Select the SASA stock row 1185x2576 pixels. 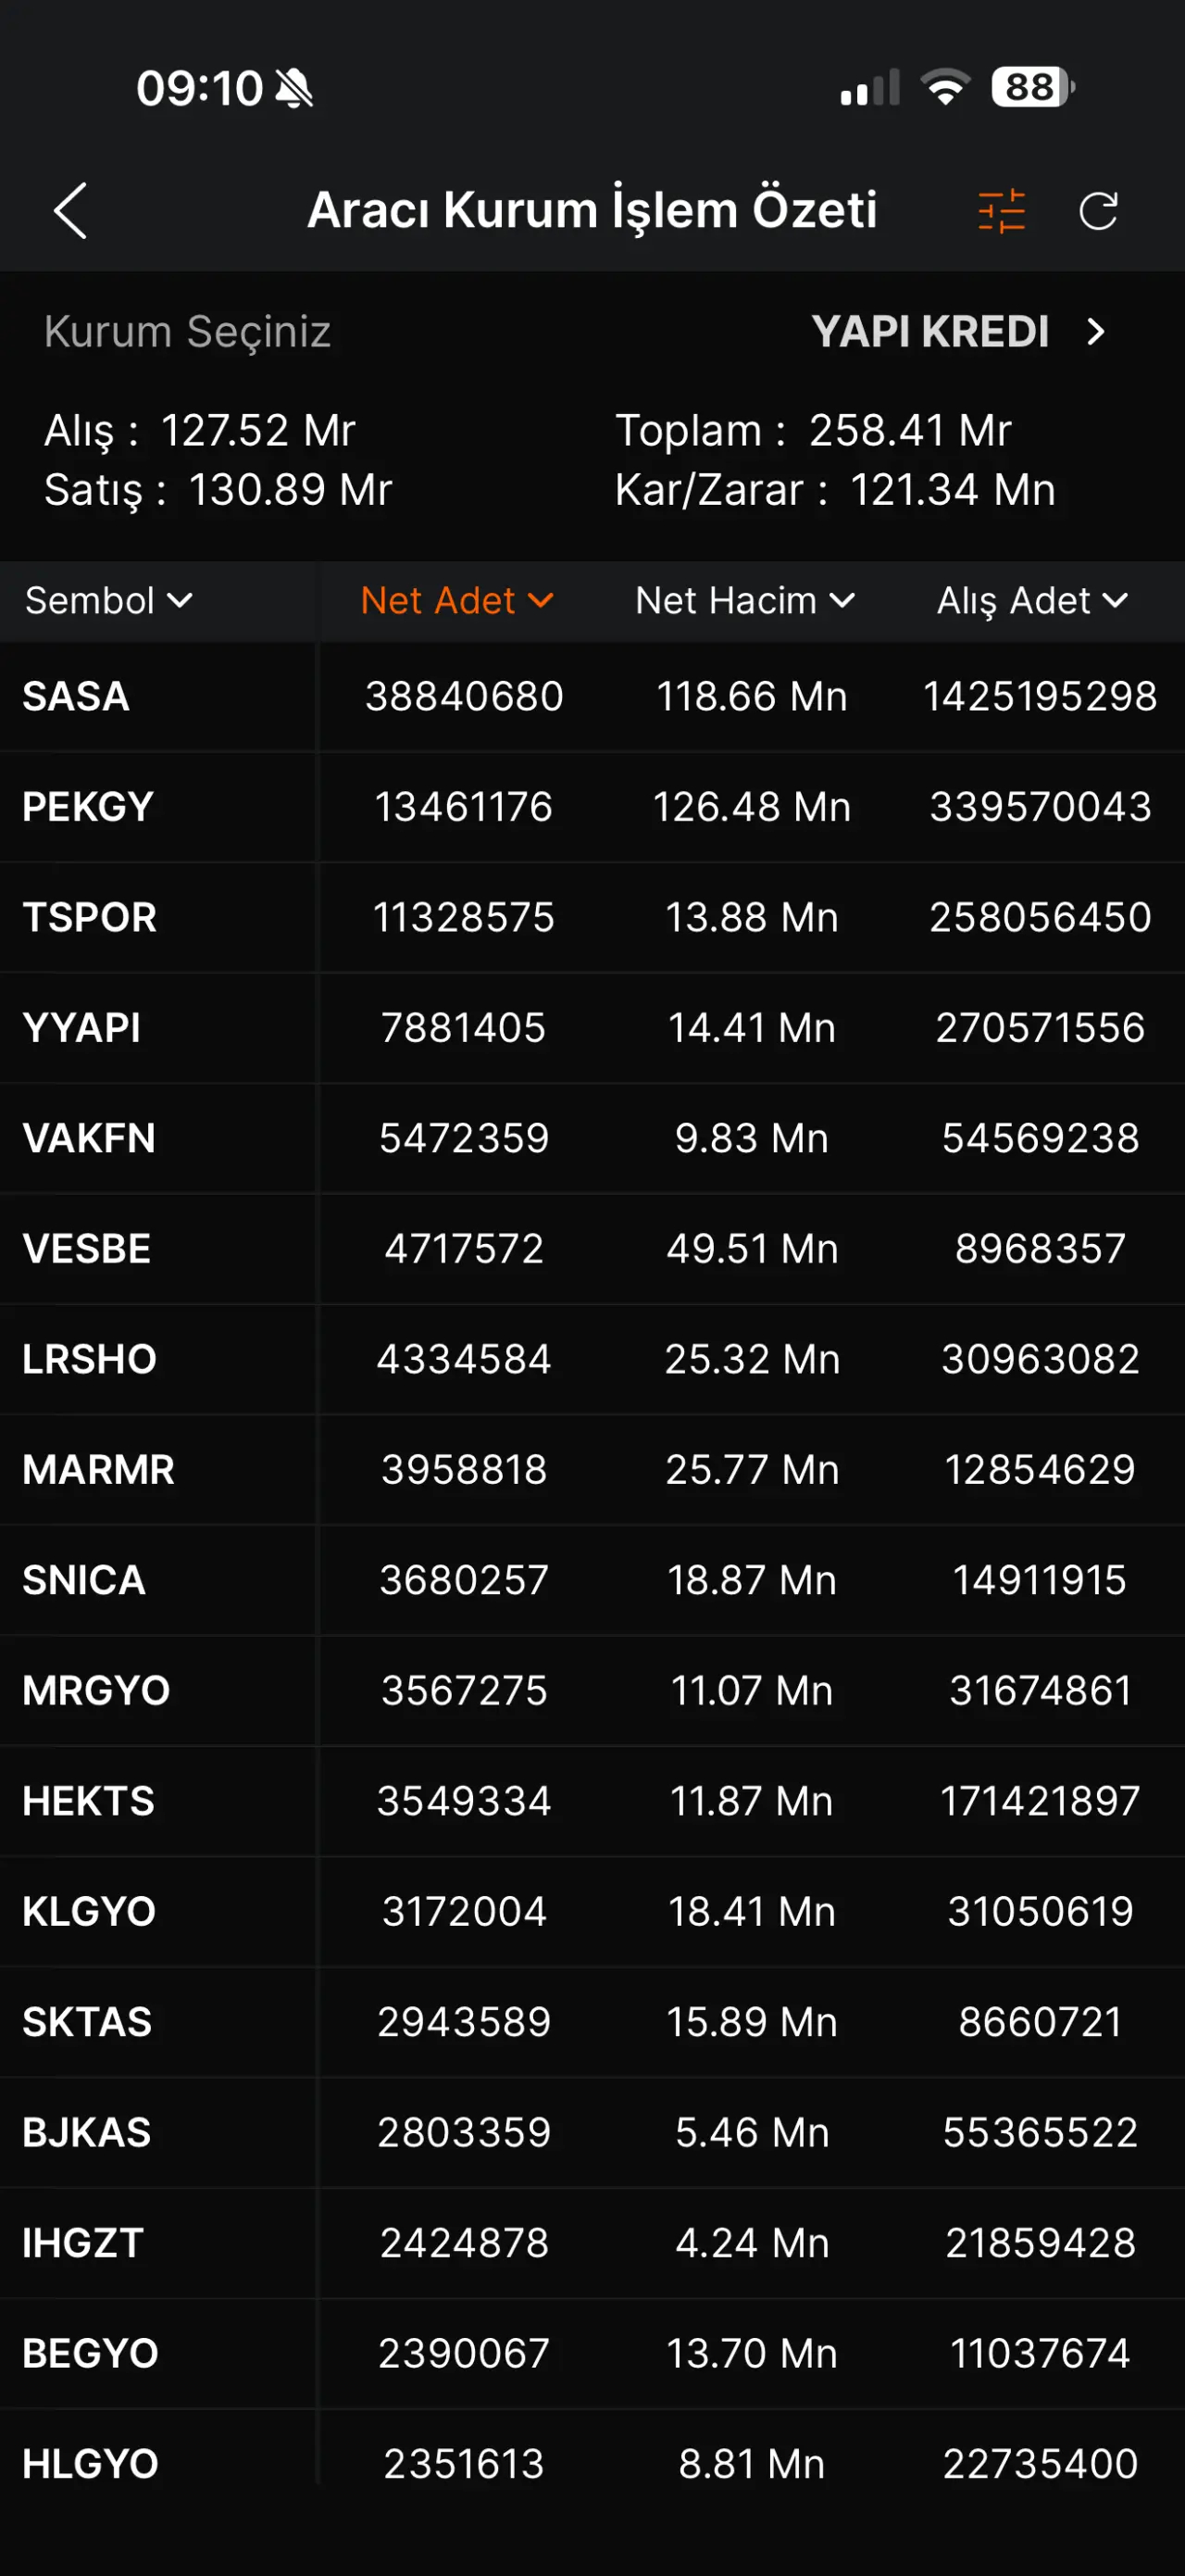(x=76, y=697)
